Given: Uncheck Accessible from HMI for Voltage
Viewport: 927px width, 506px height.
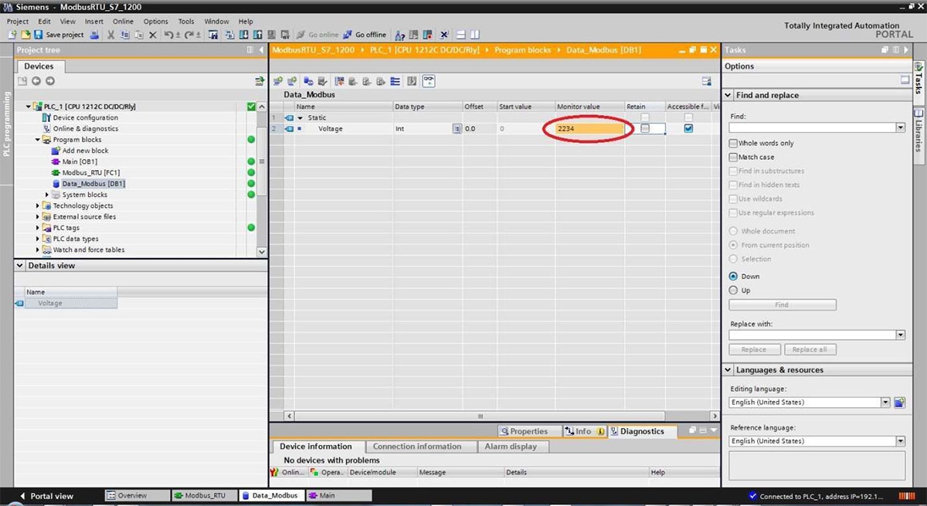Looking at the screenshot, I should pyautogui.click(x=688, y=129).
